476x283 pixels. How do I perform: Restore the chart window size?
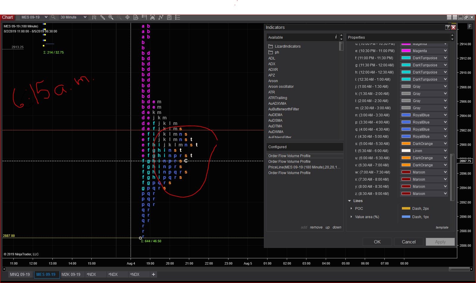pyautogui.click(x=466, y=17)
